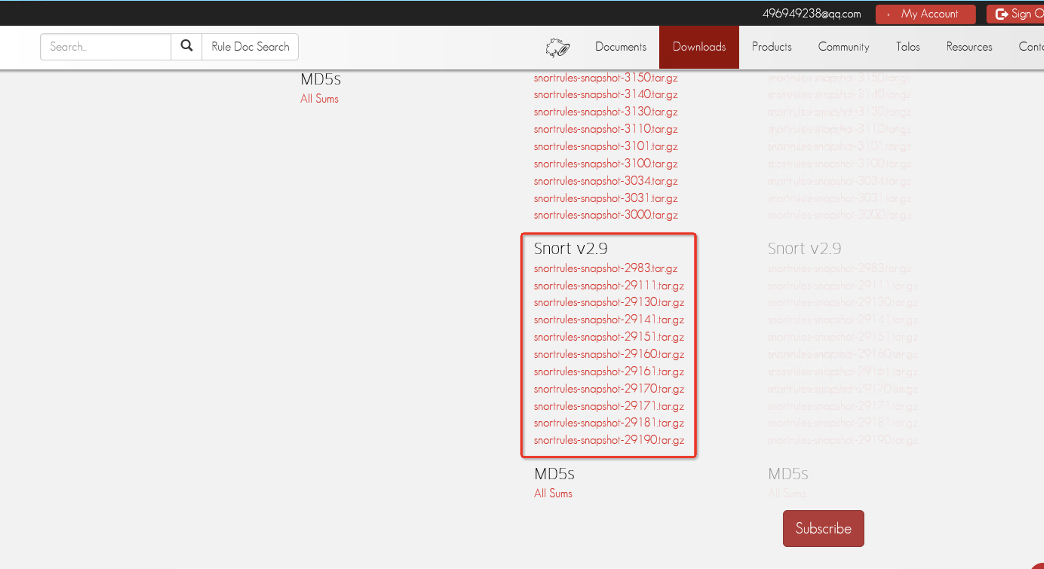Viewport: 1044px width, 569px height.
Task: Open Rule Doc Search
Action: pos(250,47)
